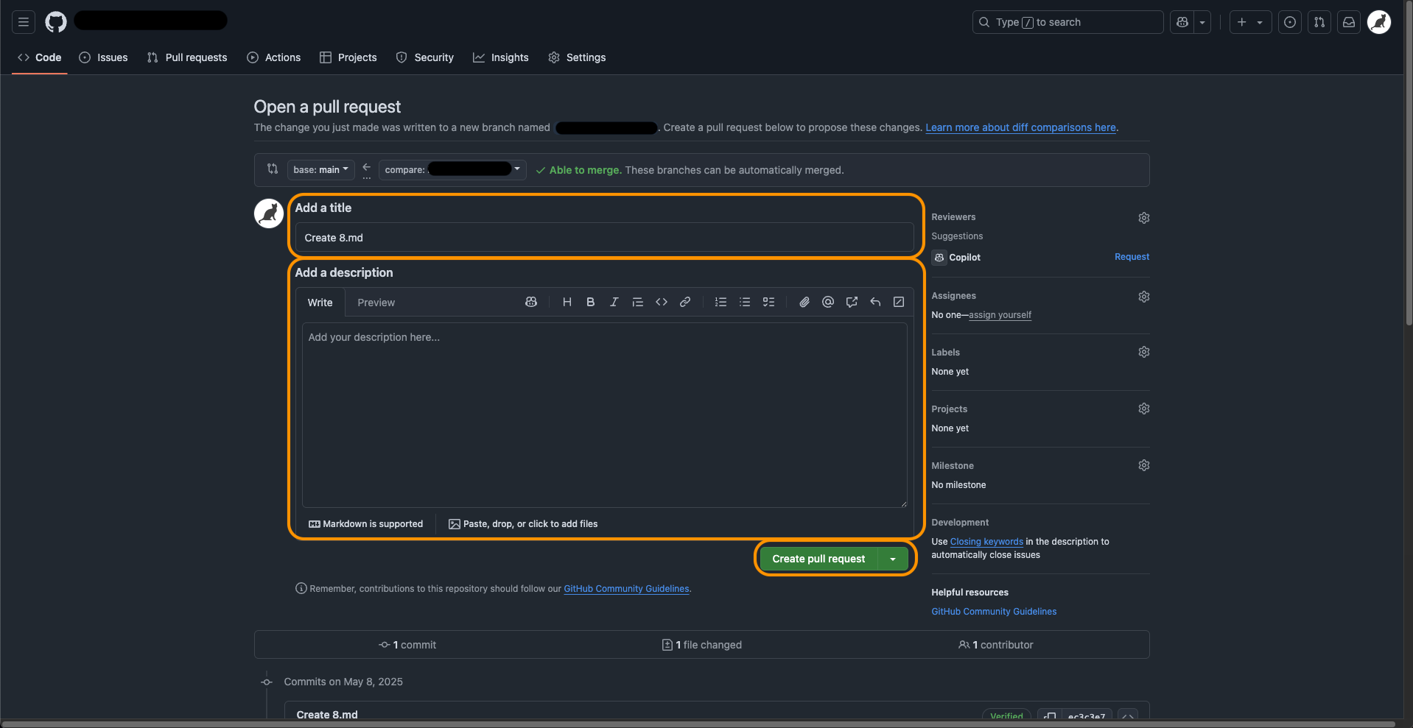The width and height of the screenshot is (1413, 728).
Task: Open the notifications inbox icon
Action: coord(1348,22)
